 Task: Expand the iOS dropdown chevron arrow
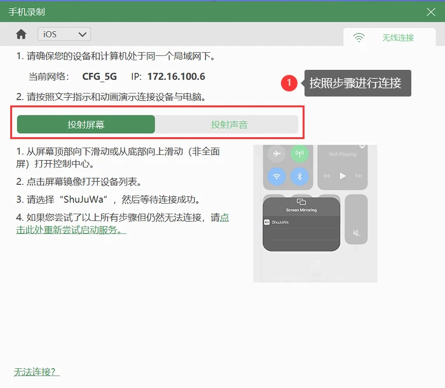tap(82, 34)
